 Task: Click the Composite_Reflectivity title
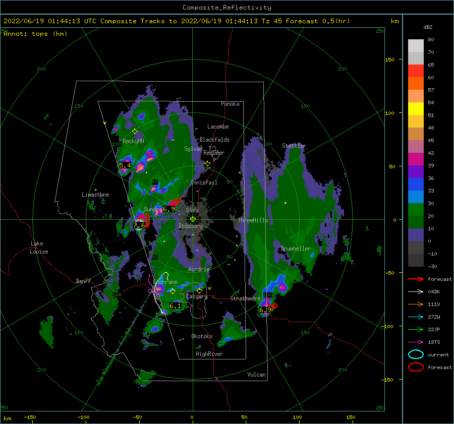(x=226, y=8)
